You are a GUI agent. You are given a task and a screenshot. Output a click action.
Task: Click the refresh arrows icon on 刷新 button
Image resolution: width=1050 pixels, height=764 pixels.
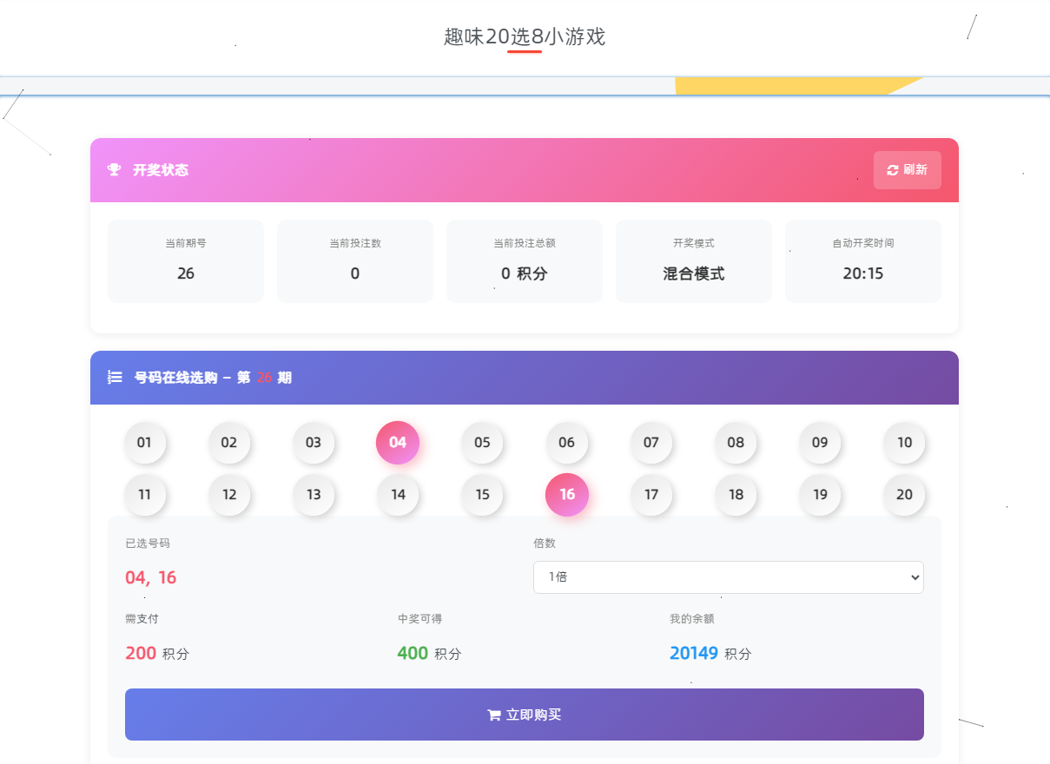893,170
